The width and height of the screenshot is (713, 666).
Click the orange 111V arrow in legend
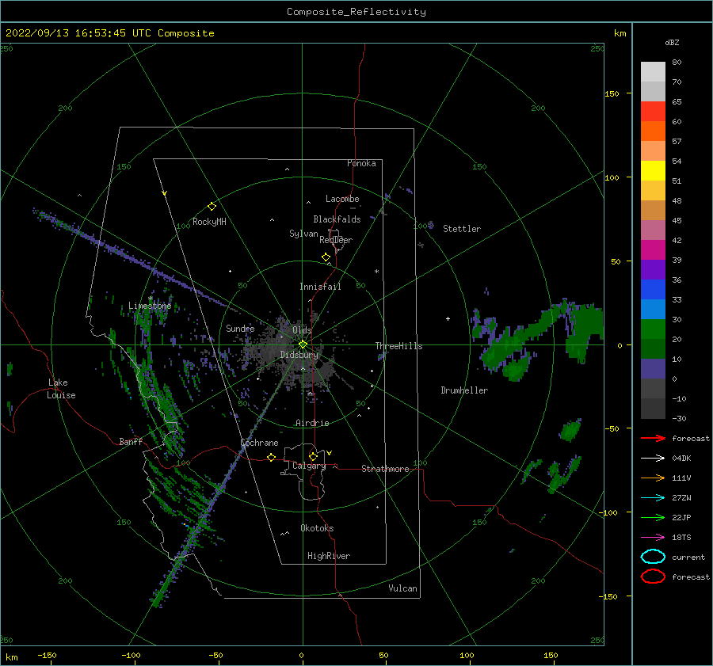coord(653,478)
